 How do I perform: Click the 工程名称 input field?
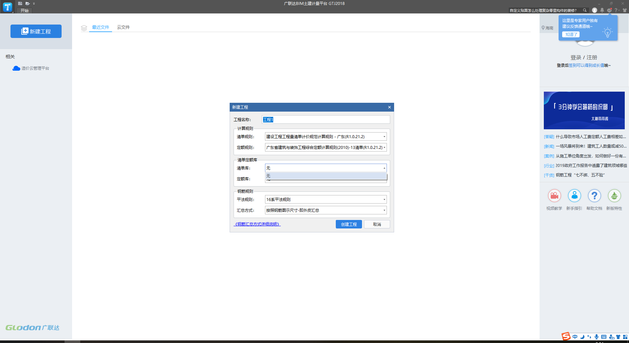[326, 119]
